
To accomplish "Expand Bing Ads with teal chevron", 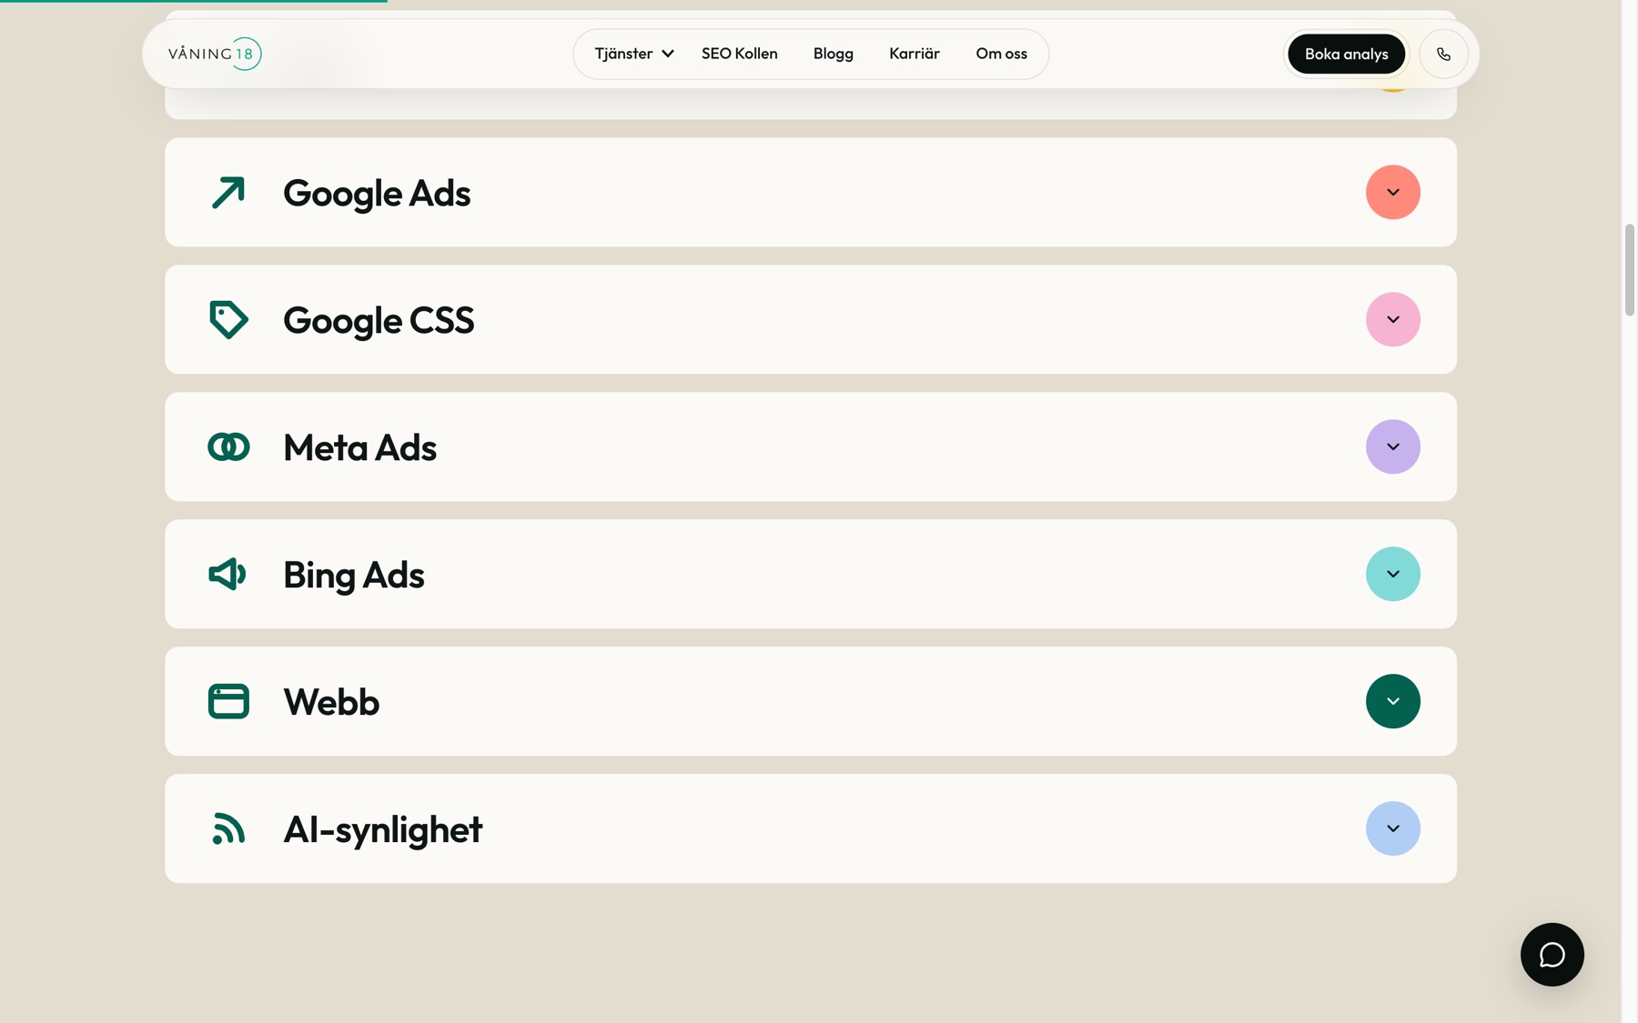I will coord(1392,574).
